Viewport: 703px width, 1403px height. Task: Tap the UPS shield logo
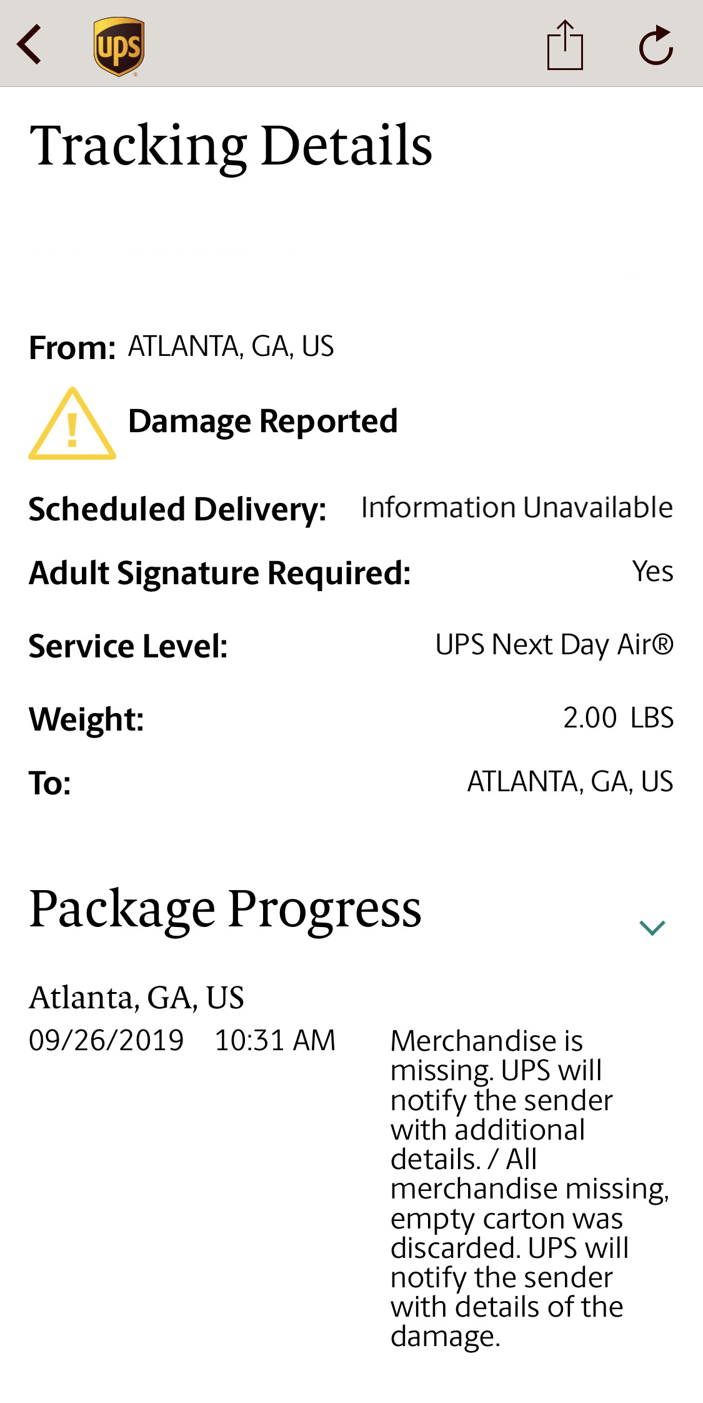(119, 46)
